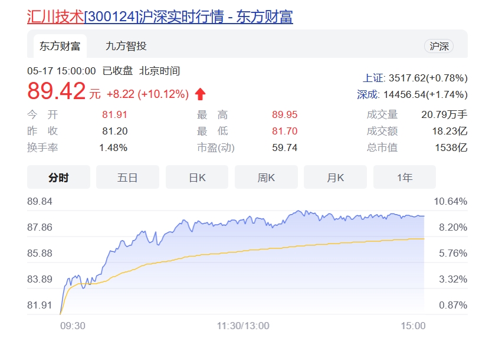Click the 总市值 value 1538亿
489x338 pixels.
[x=451, y=147]
